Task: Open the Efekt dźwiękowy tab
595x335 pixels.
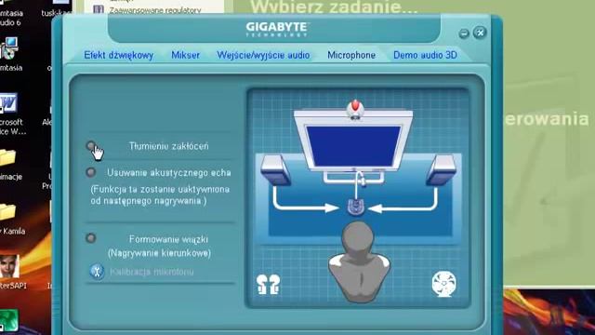Action: pos(119,55)
